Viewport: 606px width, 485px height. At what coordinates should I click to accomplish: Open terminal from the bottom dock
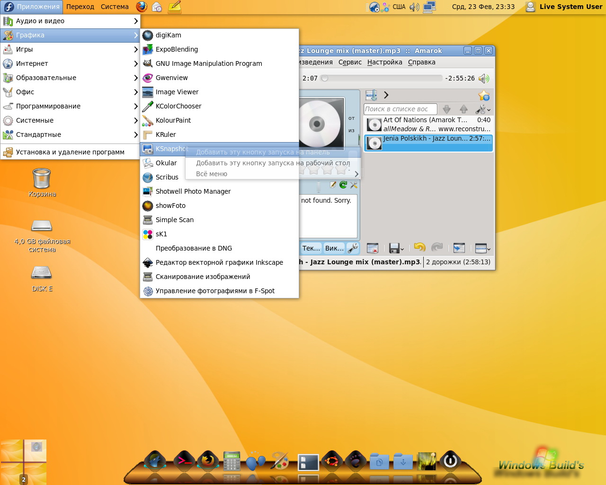point(184,460)
